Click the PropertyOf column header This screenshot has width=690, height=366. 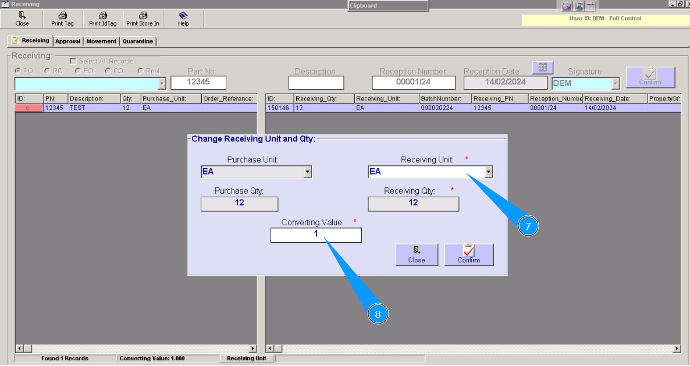point(664,98)
